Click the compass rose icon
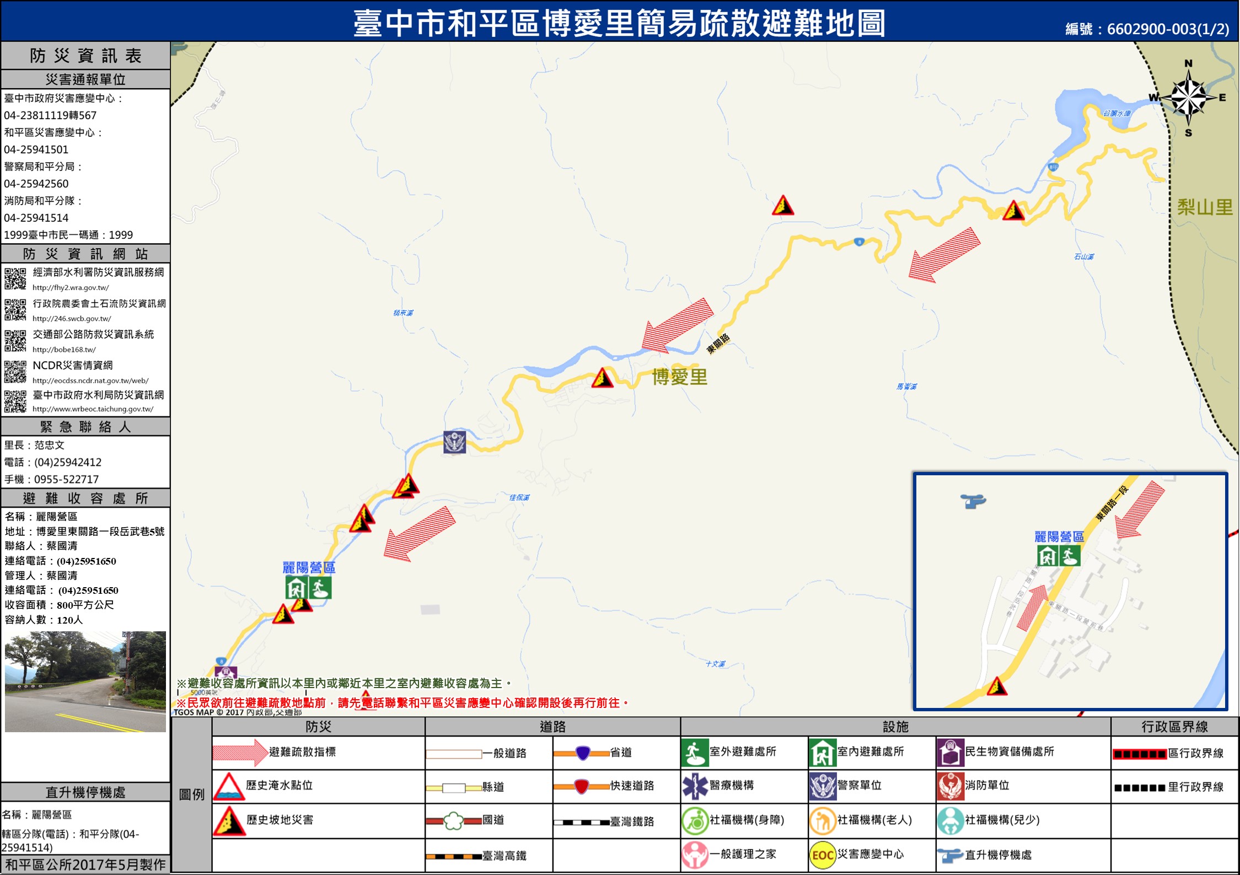This screenshot has height=875, width=1240. coord(1188,98)
